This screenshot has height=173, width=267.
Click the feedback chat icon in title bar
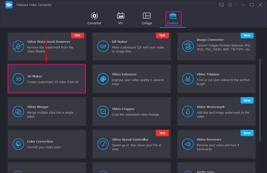[221, 5]
